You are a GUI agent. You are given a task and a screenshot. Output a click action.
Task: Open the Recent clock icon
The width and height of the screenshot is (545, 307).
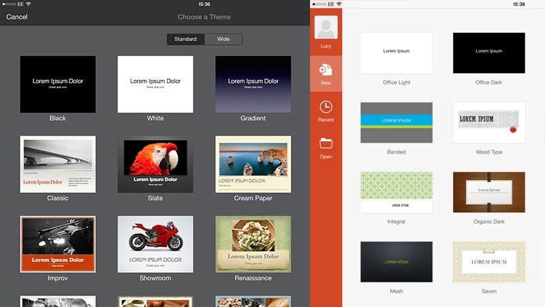pos(326,107)
